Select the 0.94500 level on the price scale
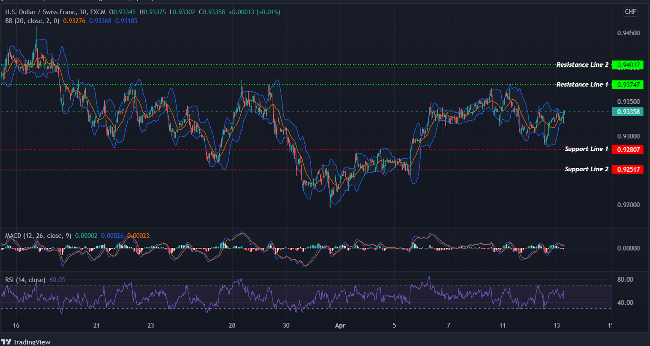The height and width of the screenshot is (346, 650). coord(629,33)
